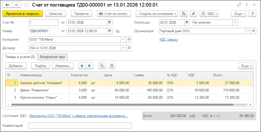This screenshot has height=132, width=261.
Task: Go back using the left arrow button
Action: pyautogui.click(x=7, y=5)
